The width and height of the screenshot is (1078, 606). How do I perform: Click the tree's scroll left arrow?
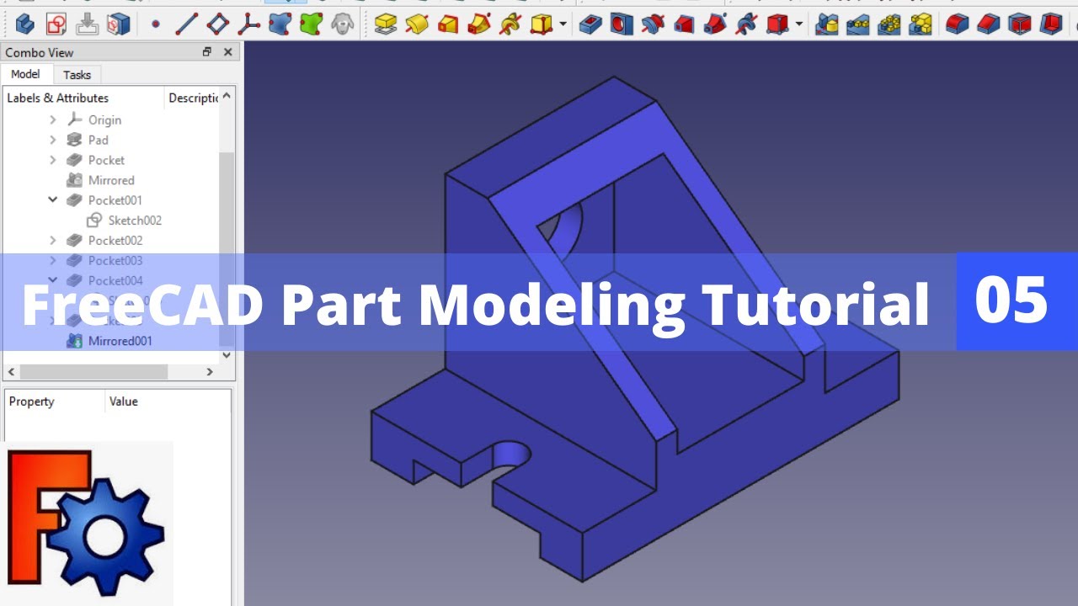11,371
